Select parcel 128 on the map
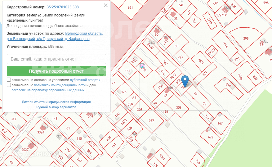 [166, 111]
